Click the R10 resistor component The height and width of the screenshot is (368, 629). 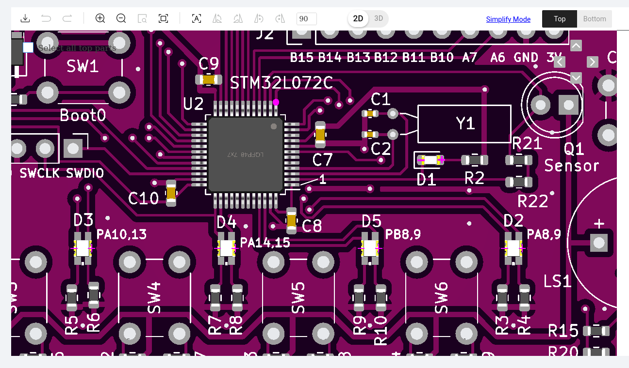click(381, 298)
